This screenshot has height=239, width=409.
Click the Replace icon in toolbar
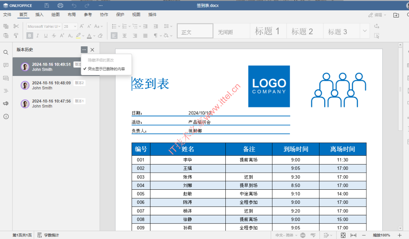point(377,26)
